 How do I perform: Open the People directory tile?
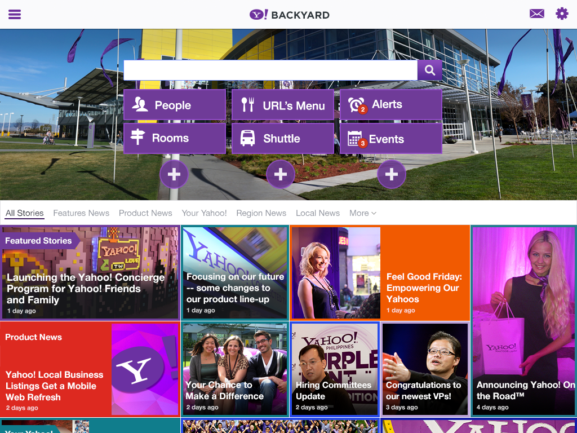175,105
